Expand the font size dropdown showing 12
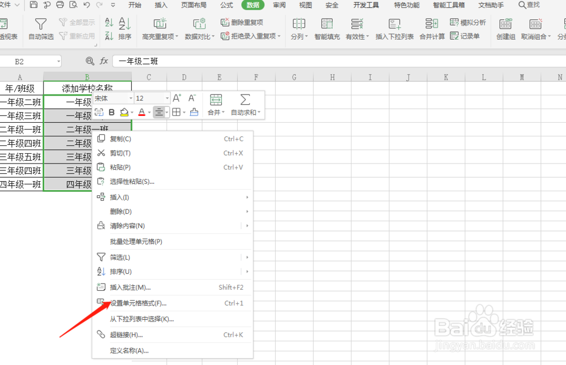The width and height of the screenshot is (566, 365). tap(151, 97)
